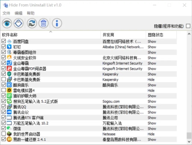Image resolution: width=192 pixels, height=145 pixels.
Task: Click the 酷狗音乐 app icon
Action: (9, 85)
